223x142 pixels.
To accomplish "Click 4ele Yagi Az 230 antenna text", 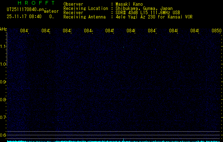I will (154, 17).
